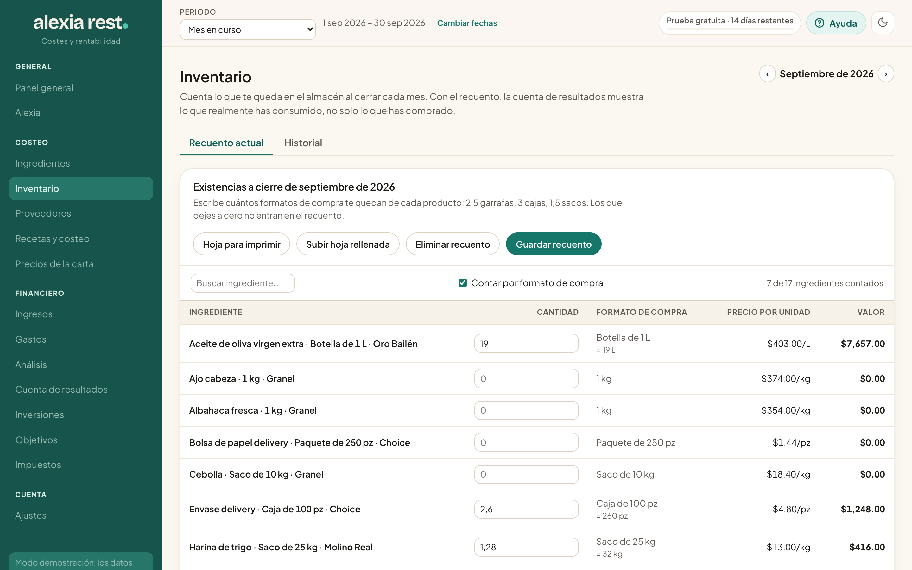
Task: Click Prueba gratuita trial badge
Action: click(x=730, y=22)
